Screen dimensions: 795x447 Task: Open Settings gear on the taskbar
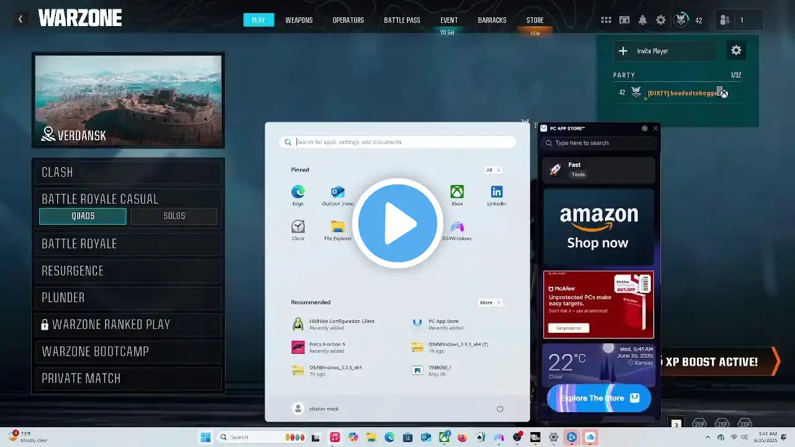pos(553,437)
